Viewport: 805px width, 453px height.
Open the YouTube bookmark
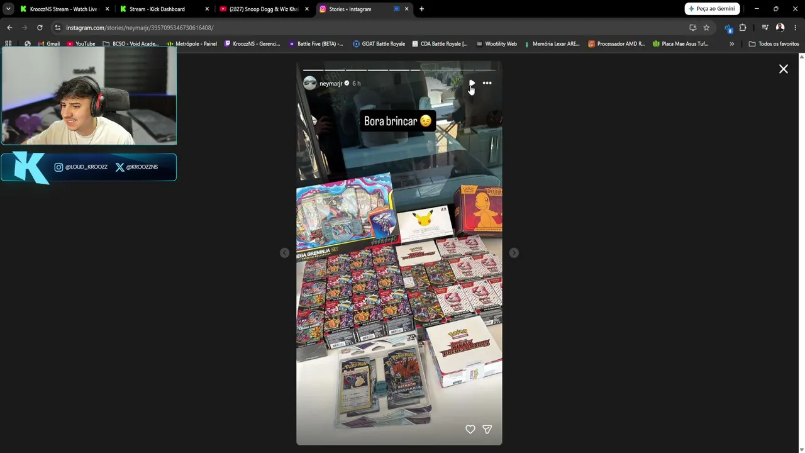click(80, 44)
